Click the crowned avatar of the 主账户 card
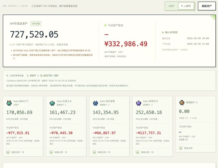 point(9,103)
